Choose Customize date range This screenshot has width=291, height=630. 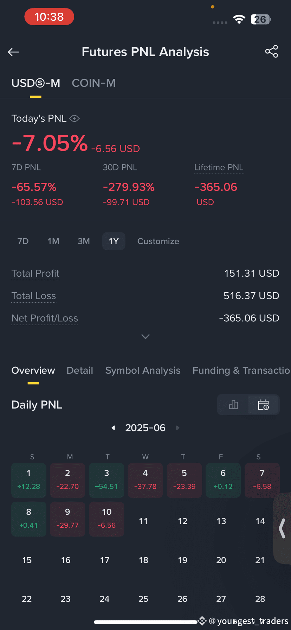[158, 241]
